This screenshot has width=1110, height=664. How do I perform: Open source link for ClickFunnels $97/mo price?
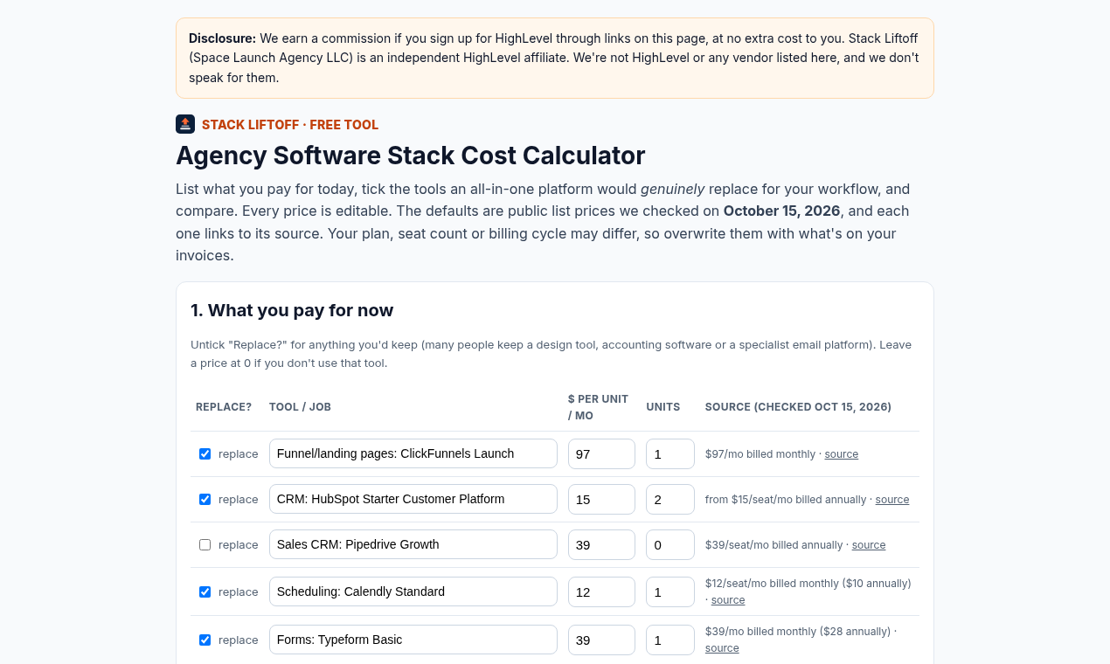842,454
